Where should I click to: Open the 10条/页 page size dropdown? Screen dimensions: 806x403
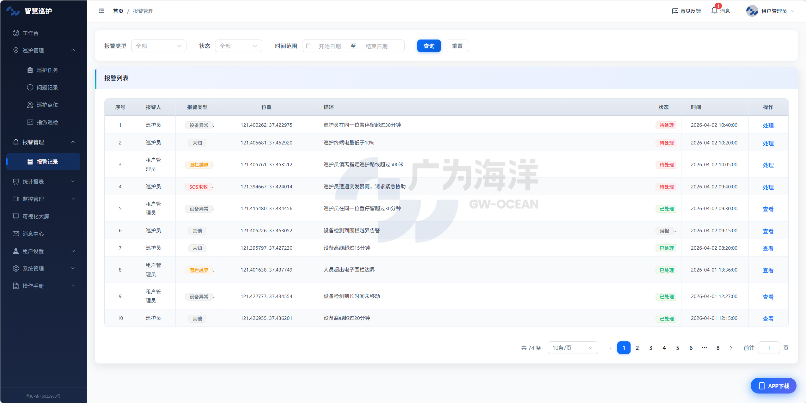(572, 348)
